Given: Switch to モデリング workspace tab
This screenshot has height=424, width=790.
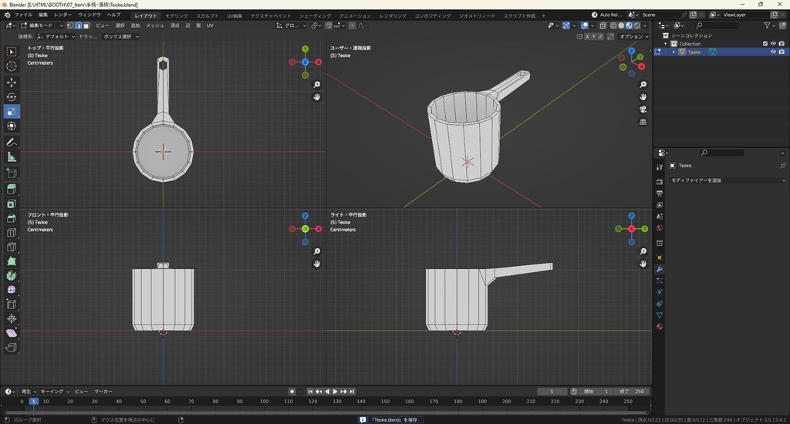Looking at the screenshot, I should 177,15.
